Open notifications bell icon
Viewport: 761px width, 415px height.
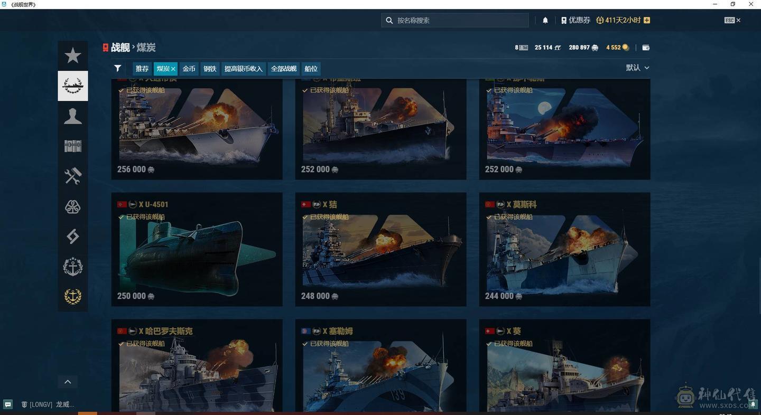click(545, 20)
